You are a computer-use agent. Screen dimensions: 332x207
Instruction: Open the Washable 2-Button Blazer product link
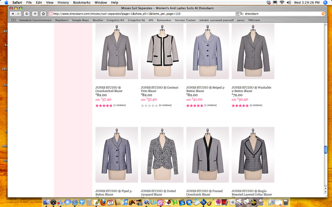[x=251, y=89]
